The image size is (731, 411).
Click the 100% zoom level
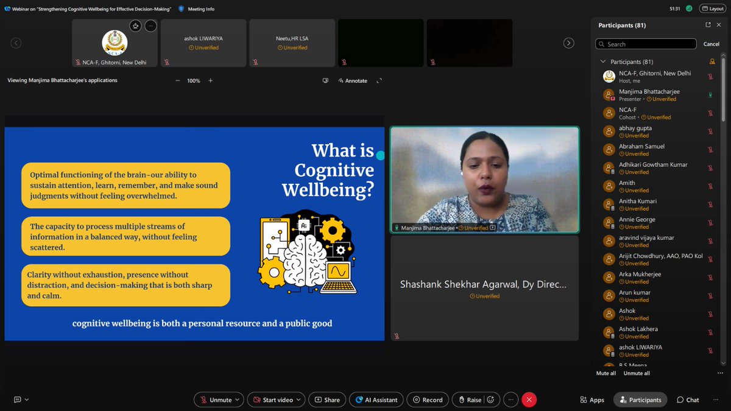tap(194, 80)
